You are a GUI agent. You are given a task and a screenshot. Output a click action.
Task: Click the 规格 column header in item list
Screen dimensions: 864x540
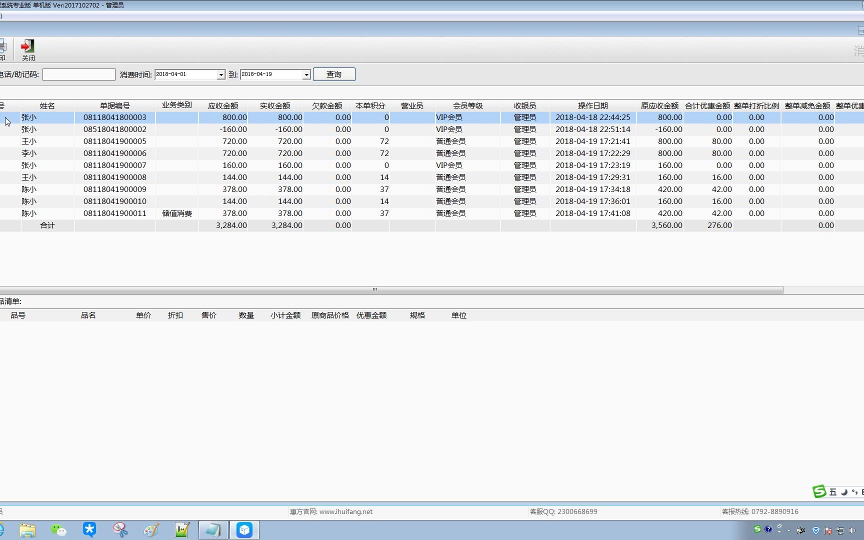(417, 315)
